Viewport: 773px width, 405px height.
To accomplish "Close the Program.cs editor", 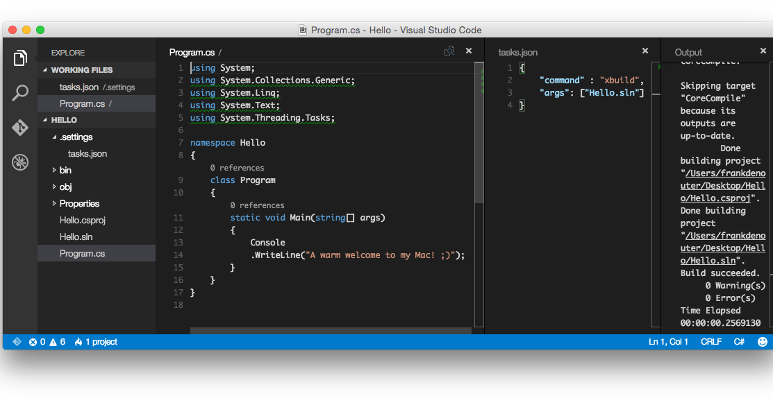I will click(x=469, y=51).
